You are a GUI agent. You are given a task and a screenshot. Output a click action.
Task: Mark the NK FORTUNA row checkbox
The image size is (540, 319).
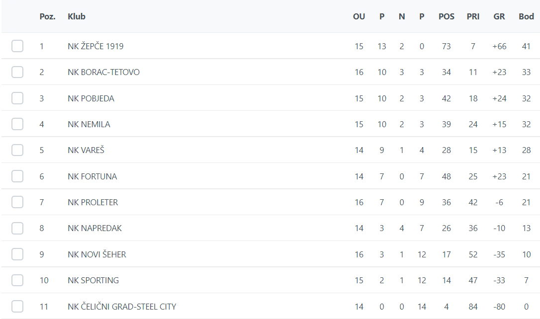(17, 176)
